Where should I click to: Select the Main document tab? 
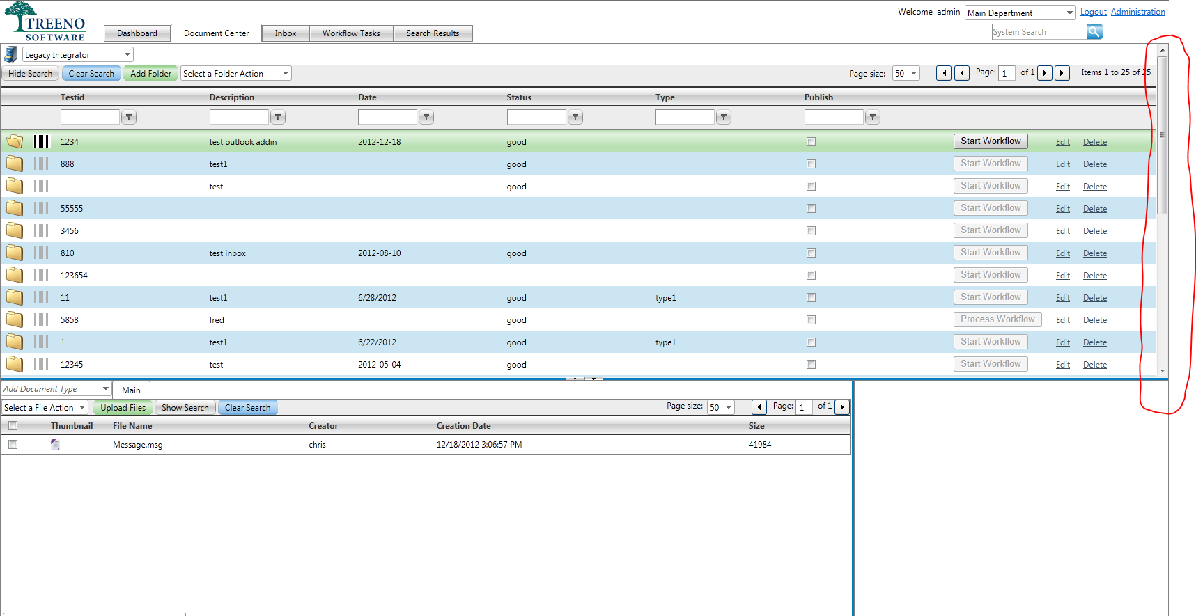[x=131, y=390]
